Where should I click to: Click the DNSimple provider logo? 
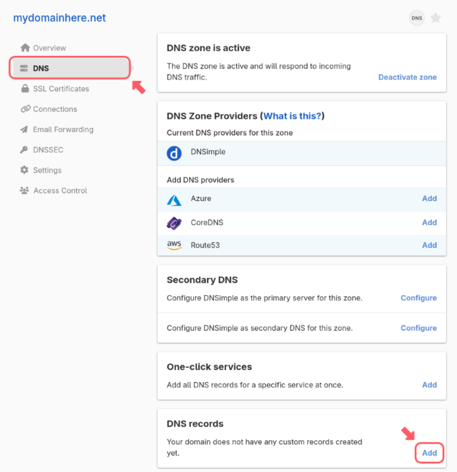point(175,153)
